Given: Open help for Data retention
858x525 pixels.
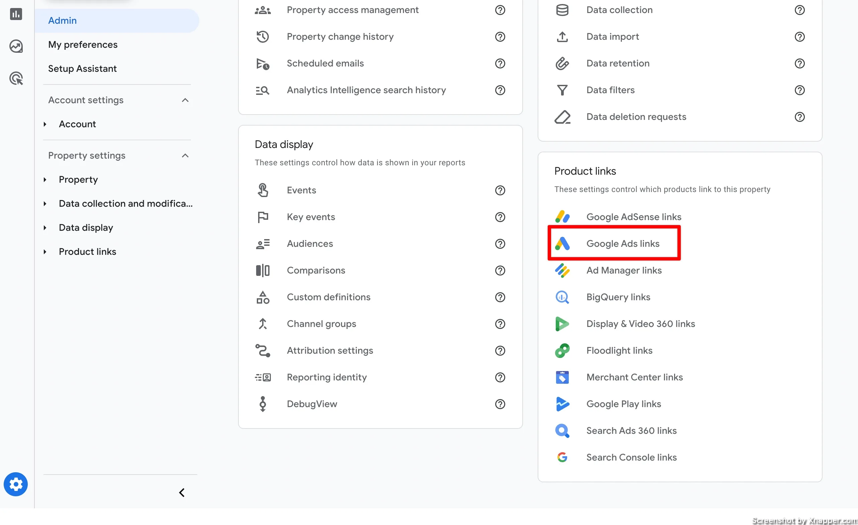Looking at the screenshot, I should [x=799, y=64].
